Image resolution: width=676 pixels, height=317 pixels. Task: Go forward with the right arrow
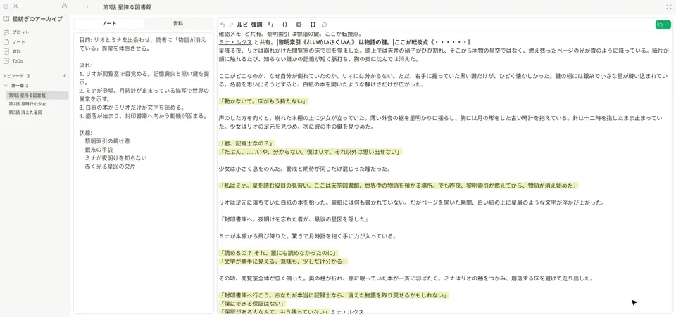tap(87, 7)
